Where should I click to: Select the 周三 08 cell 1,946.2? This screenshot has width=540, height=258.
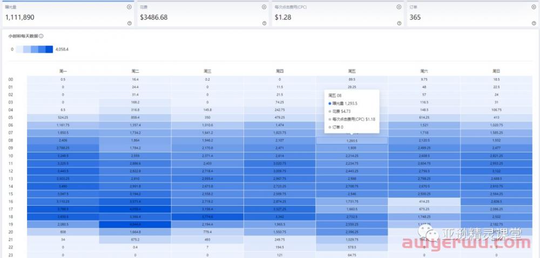click(x=207, y=141)
